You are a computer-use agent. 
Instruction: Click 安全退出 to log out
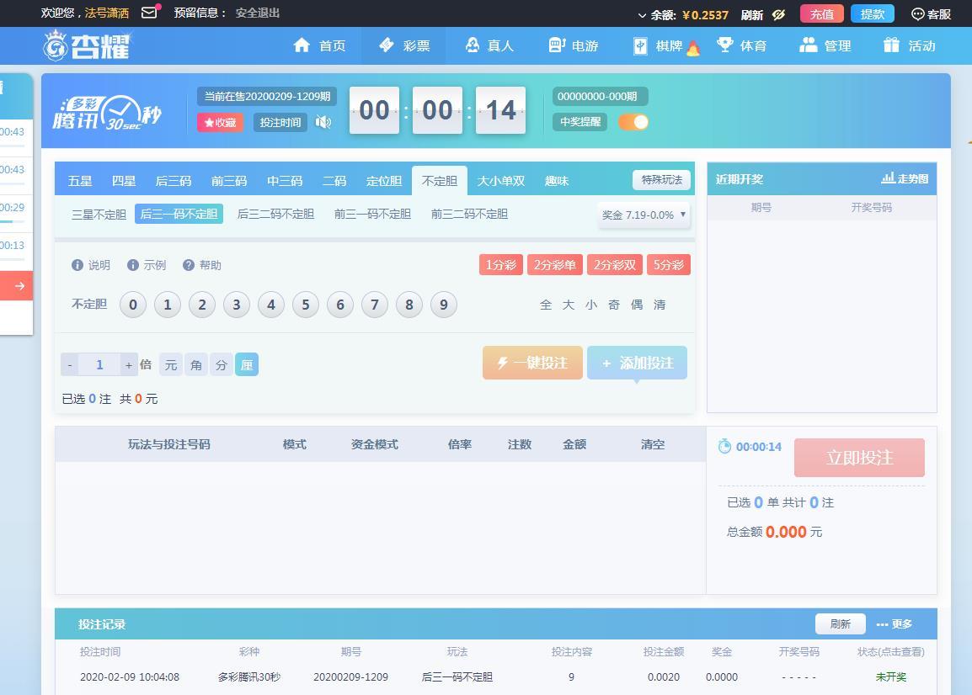point(257,13)
